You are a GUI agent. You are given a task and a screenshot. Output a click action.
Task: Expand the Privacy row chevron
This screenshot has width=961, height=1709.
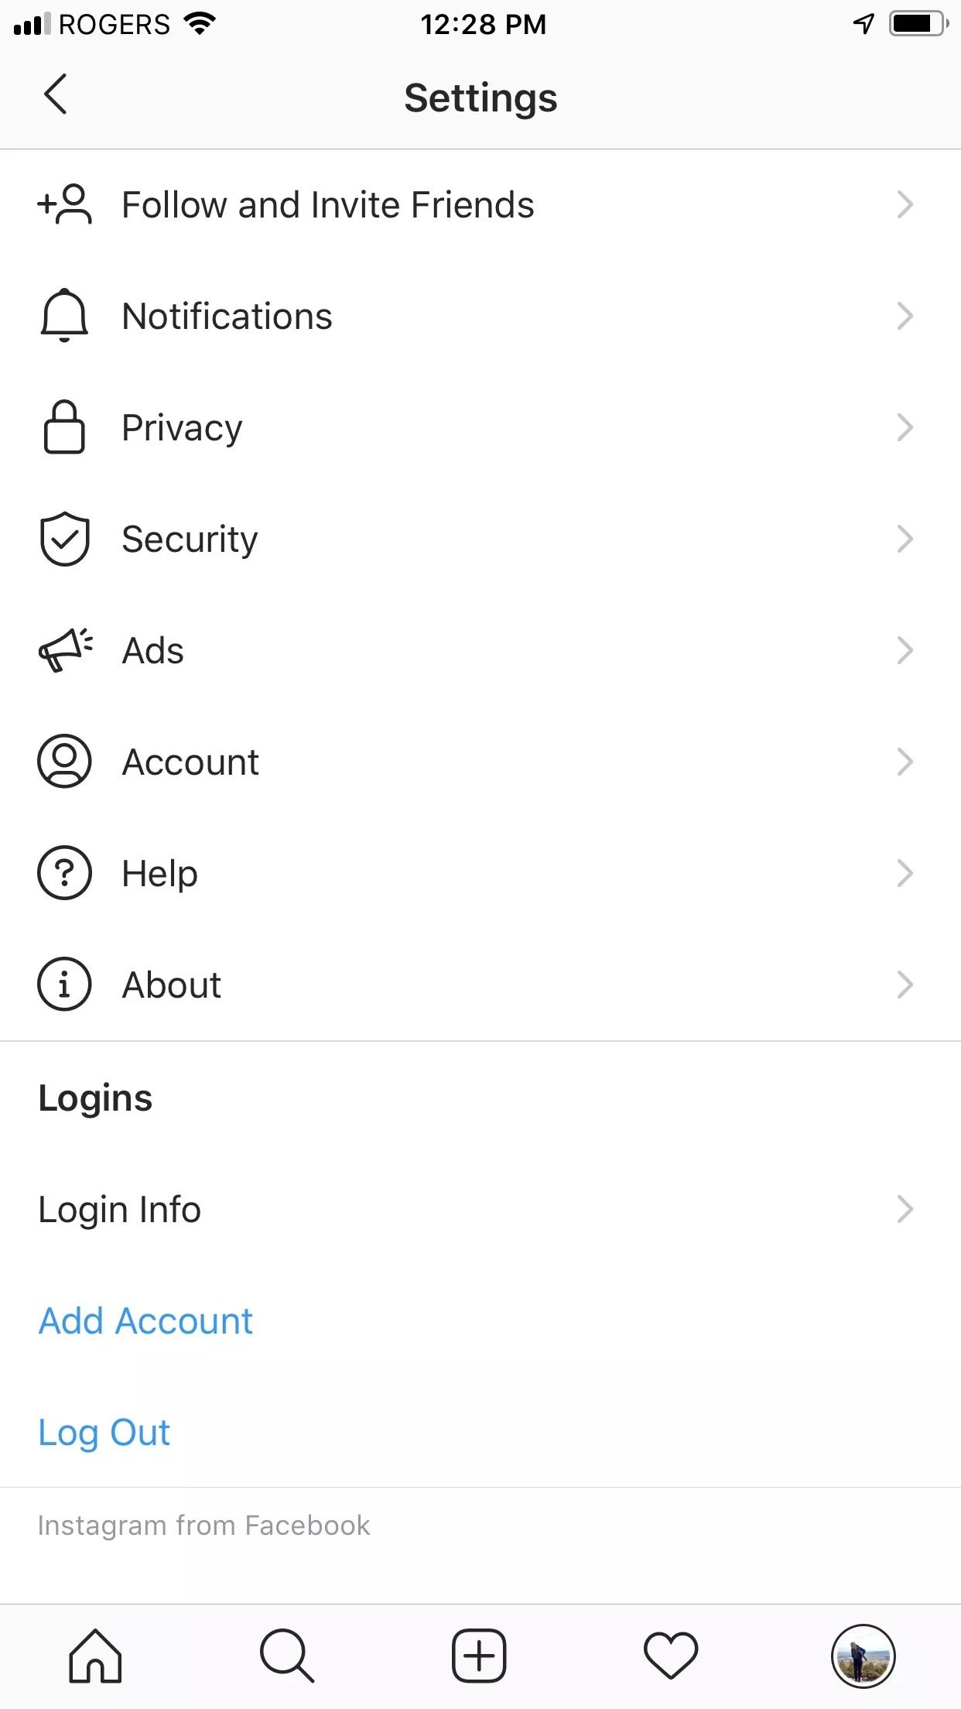pos(905,427)
